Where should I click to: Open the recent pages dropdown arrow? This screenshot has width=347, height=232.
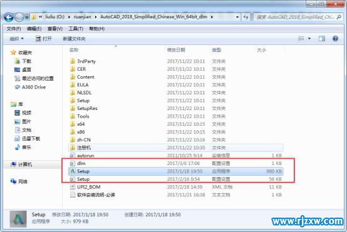click(26, 18)
